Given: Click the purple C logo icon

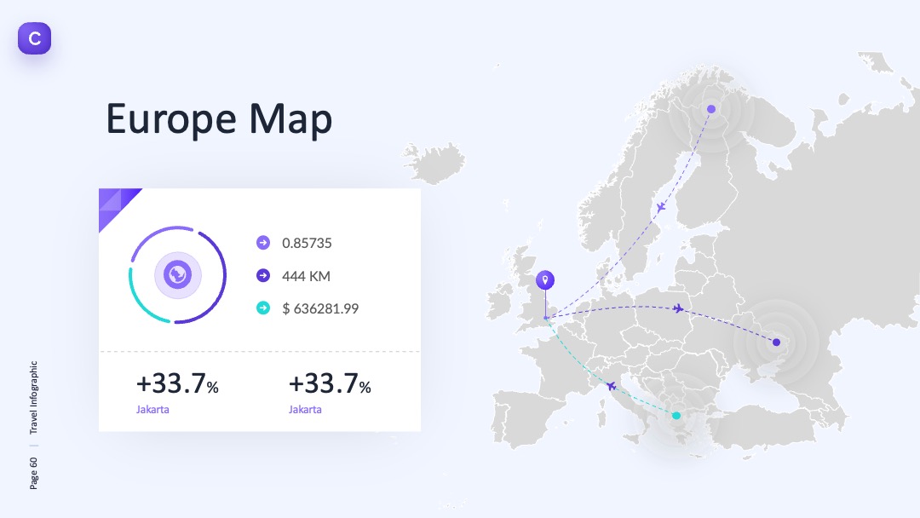Looking at the screenshot, I should (x=35, y=38).
